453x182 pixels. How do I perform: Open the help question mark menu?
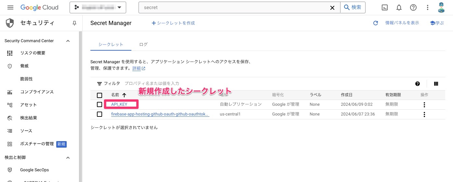[x=413, y=7]
